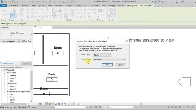This screenshot has height=110, width=196.
Task: Collapse the Views (all) tree node
Action: click(x=2, y=70)
